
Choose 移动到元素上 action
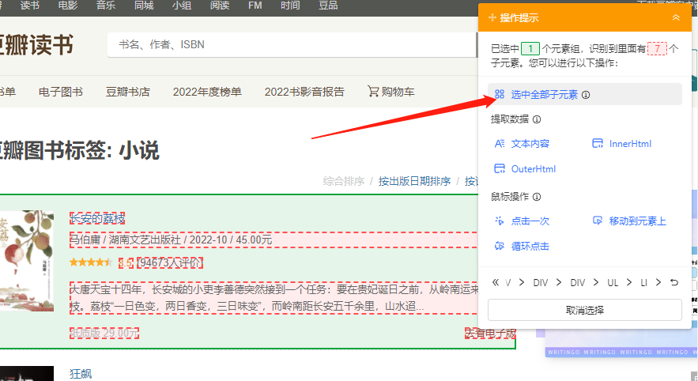(637, 221)
